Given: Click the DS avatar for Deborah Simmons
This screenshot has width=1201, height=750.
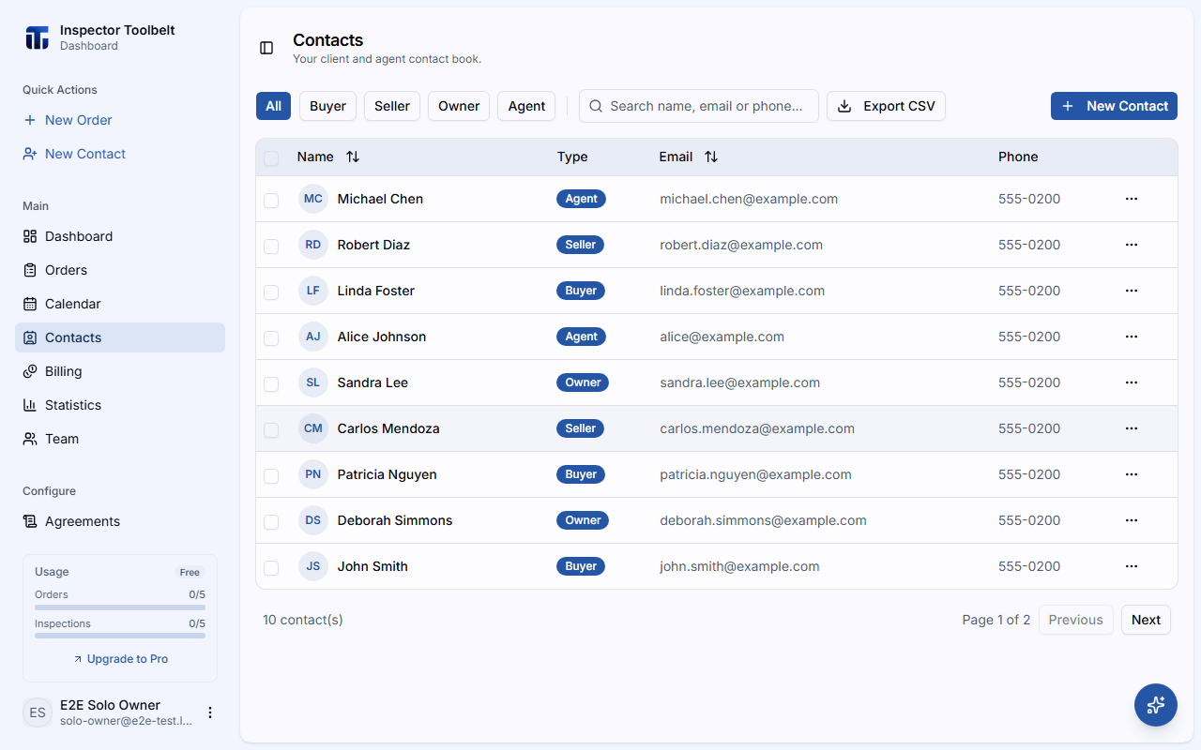Looking at the screenshot, I should 313,520.
